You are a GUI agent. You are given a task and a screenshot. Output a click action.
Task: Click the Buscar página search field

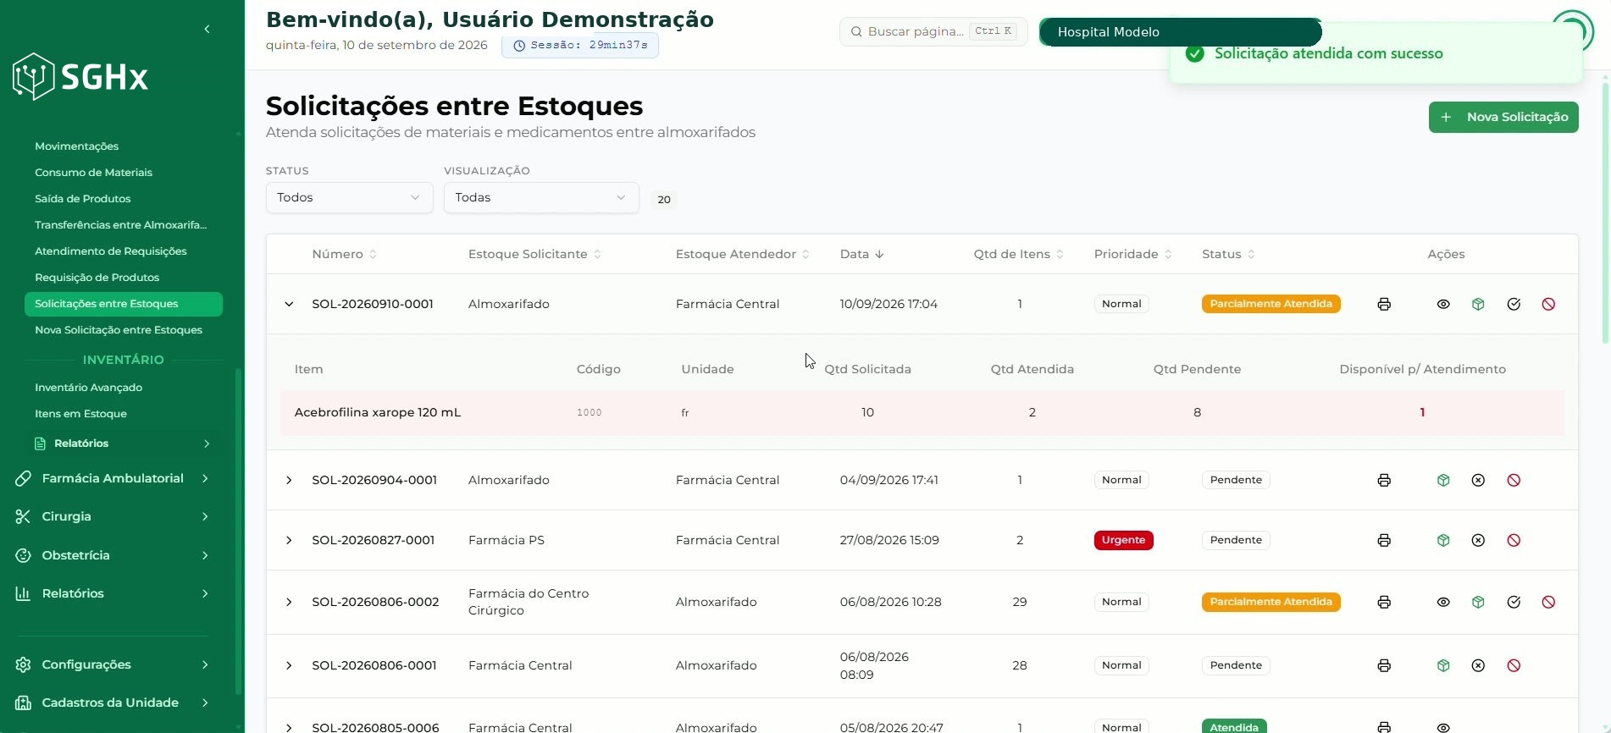(x=933, y=31)
